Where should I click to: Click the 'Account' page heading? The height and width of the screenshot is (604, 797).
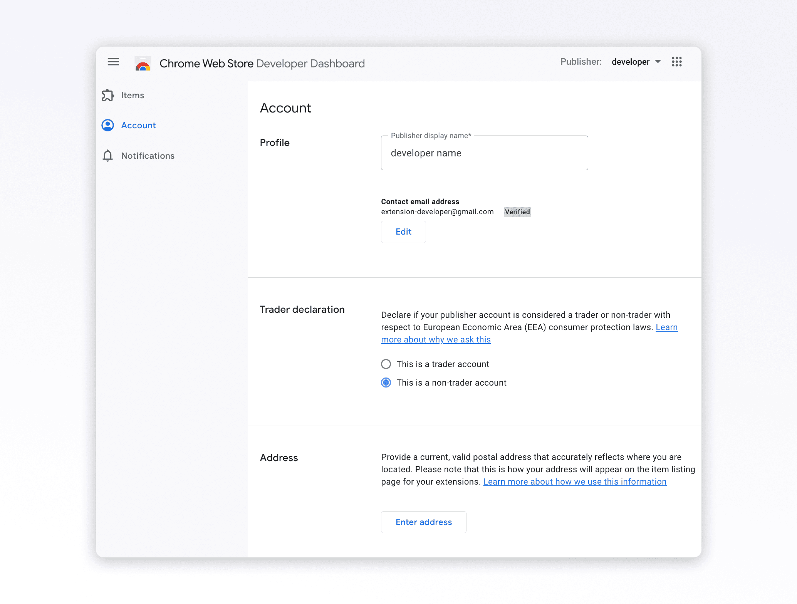(x=285, y=108)
